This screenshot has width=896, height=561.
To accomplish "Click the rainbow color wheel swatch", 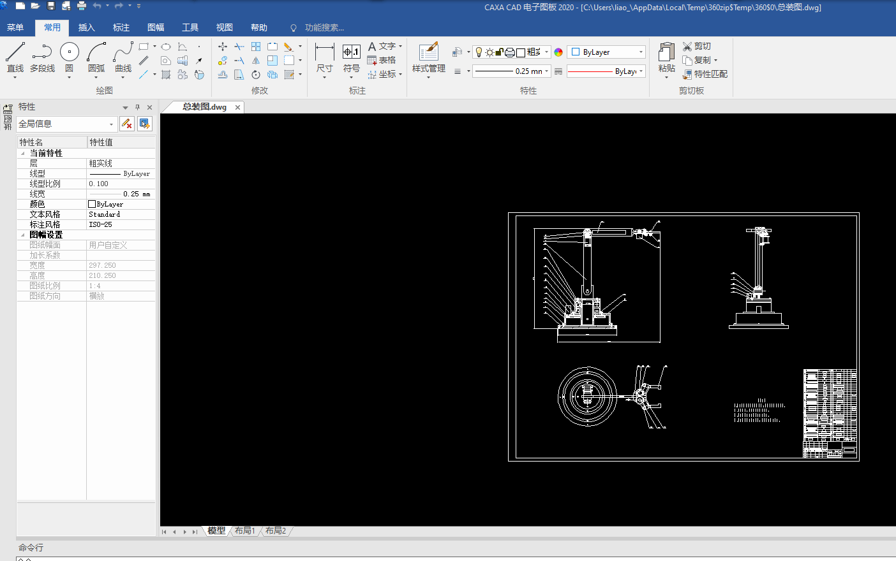I will point(558,52).
